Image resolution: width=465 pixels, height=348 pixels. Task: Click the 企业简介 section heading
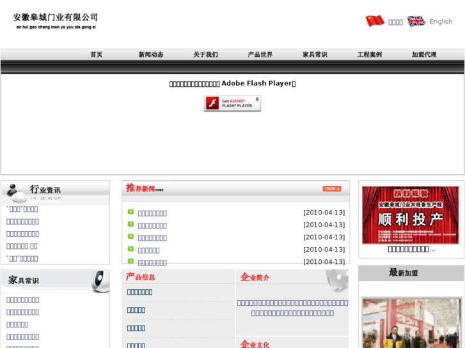tap(255, 277)
